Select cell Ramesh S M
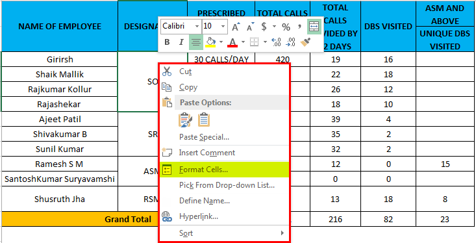Screen dimensions: 476x243 [60, 164]
